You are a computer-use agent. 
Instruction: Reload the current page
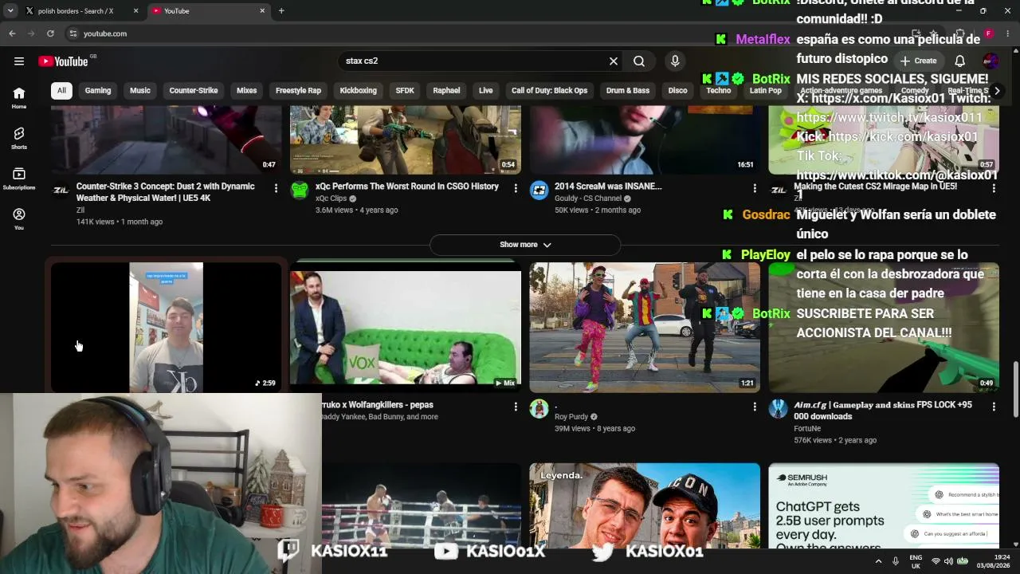point(50,33)
